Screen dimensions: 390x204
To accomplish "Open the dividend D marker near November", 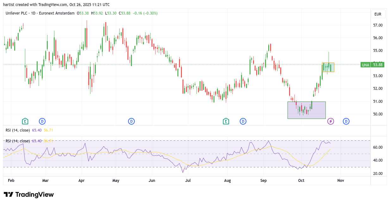I will 346,121.
